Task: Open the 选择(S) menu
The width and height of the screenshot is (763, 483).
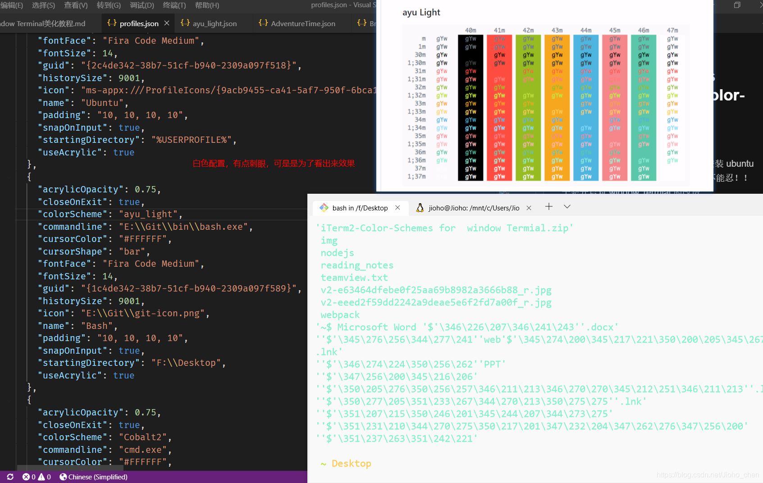Action: coord(43,5)
